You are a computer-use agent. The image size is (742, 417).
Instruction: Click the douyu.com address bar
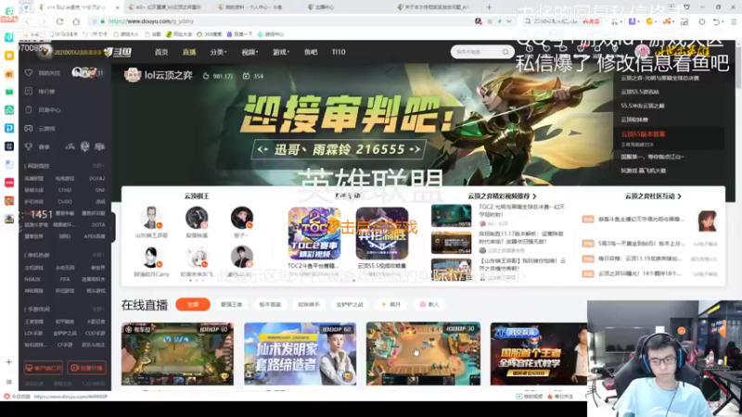(x=284, y=21)
